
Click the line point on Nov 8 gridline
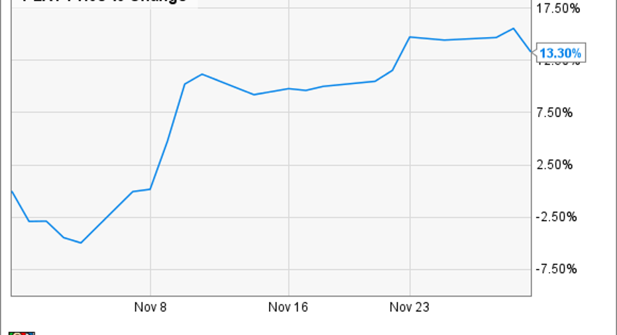(x=150, y=189)
